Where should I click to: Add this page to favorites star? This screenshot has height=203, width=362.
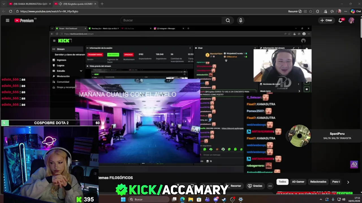[311, 11]
